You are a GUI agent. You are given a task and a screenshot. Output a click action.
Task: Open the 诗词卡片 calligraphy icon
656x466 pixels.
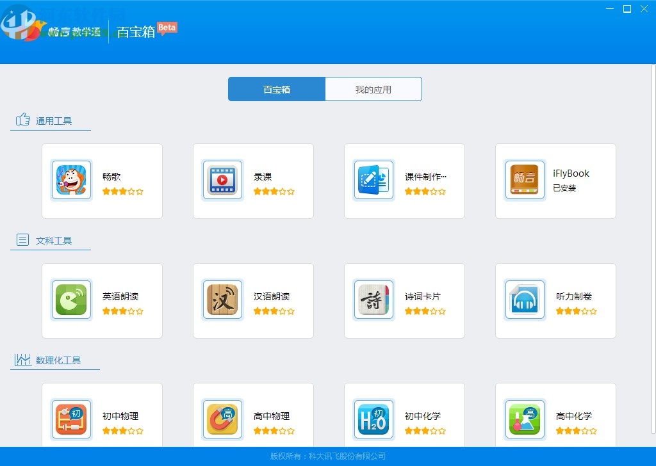(x=373, y=300)
